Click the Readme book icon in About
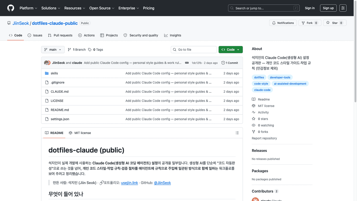 [254, 99]
